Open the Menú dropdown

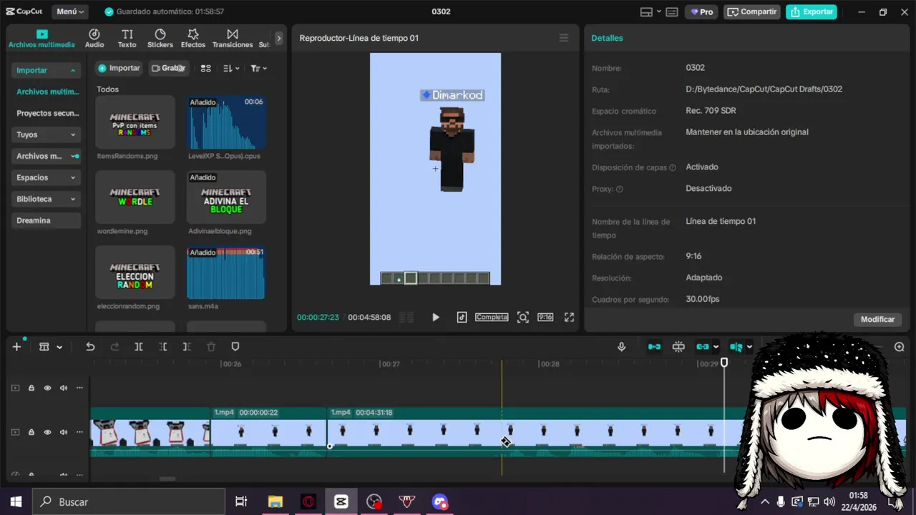70,11
